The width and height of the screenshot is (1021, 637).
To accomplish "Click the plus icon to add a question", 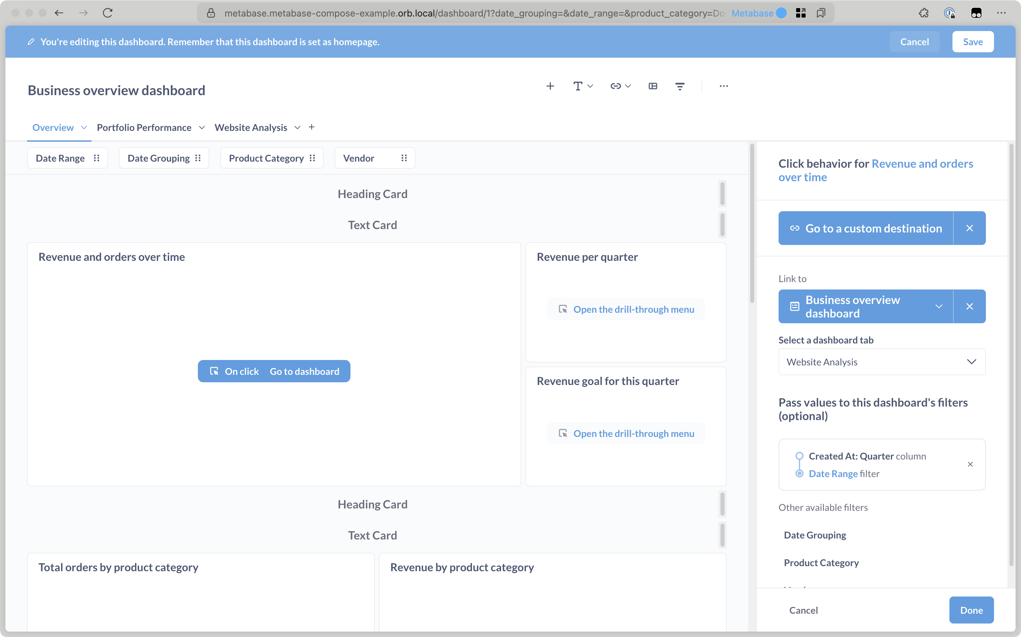I will click(550, 86).
